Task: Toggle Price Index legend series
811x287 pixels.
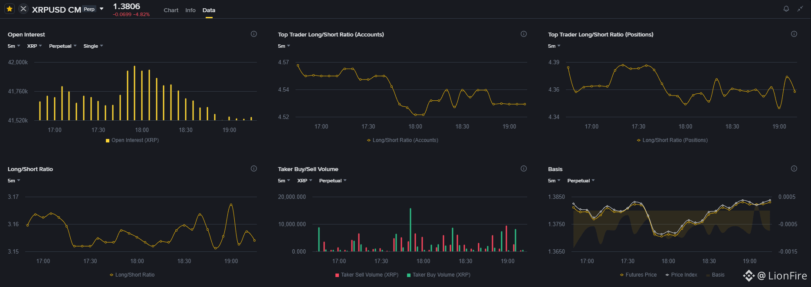Action: 681,275
